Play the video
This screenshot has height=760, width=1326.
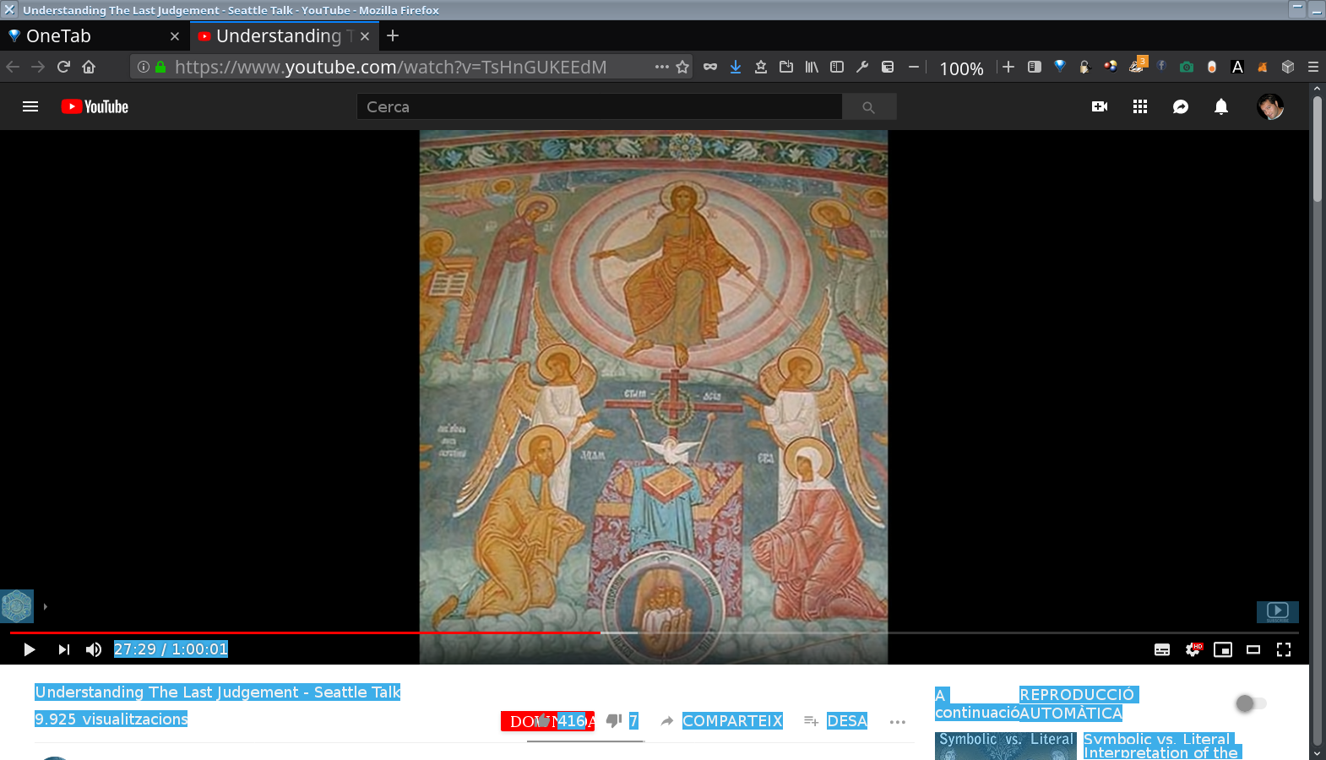tap(29, 649)
